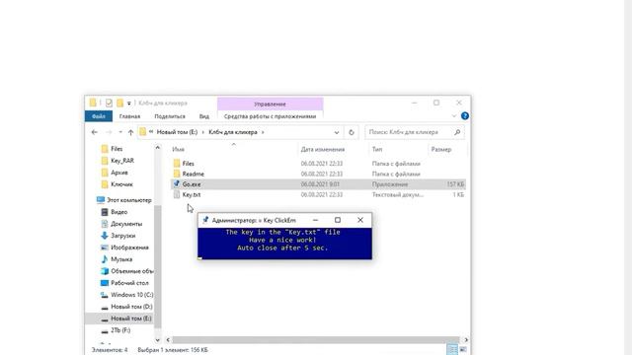Open Files folder in navigation pane
Viewport: 632px width, 355px height.
click(117, 149)
